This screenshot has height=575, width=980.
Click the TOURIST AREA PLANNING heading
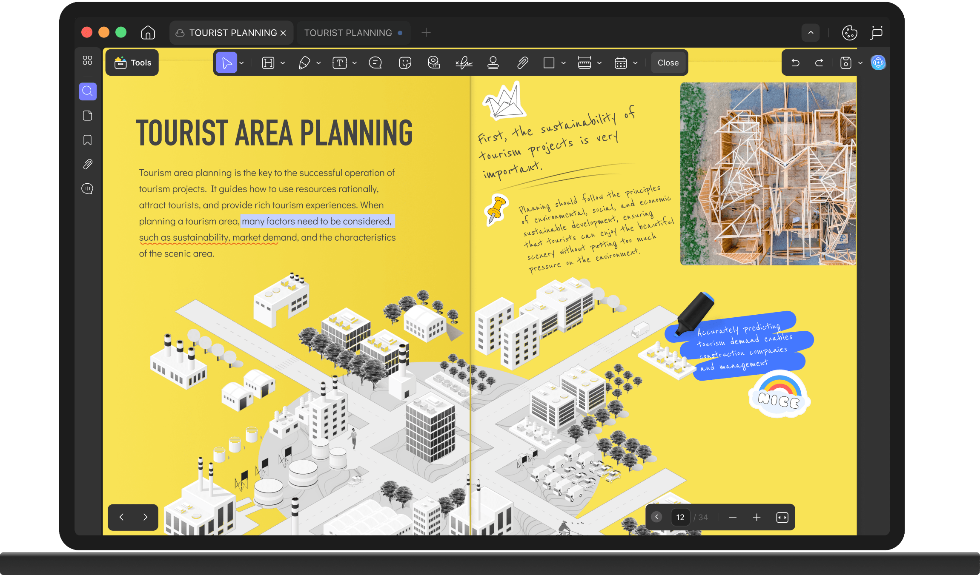tap(274, 133)
